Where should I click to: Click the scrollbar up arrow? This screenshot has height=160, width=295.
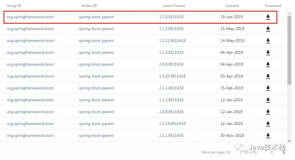[x=289, y=14]
